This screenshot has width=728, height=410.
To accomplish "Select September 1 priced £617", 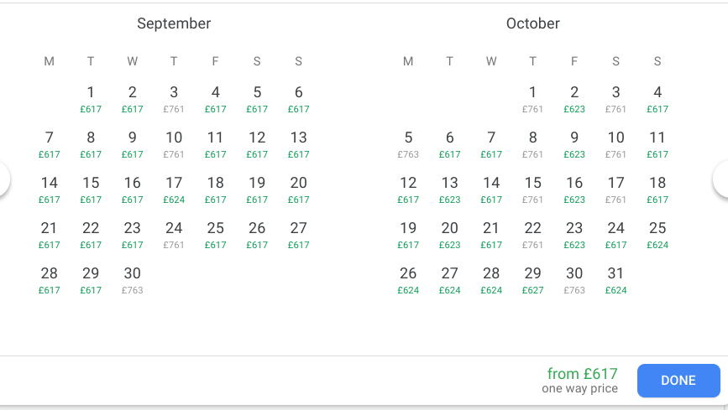I will [91, 98].
